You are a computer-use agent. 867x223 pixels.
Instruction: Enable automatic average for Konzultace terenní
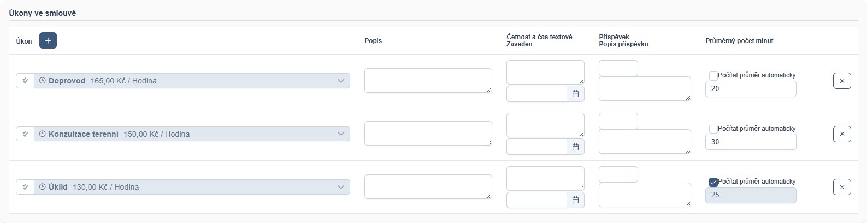(713, 129)
